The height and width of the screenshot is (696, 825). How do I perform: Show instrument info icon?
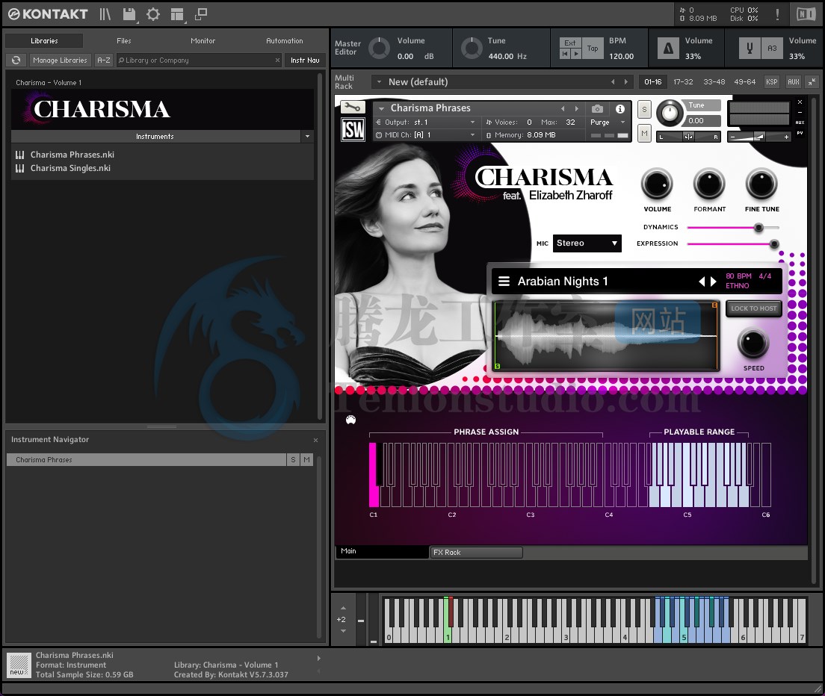[x=620, y=109]
